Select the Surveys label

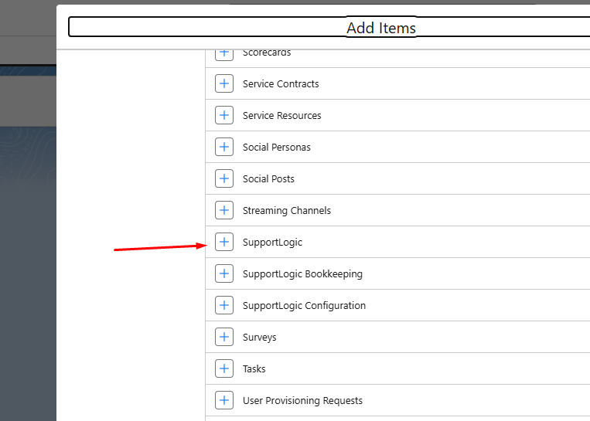point(259,338)
